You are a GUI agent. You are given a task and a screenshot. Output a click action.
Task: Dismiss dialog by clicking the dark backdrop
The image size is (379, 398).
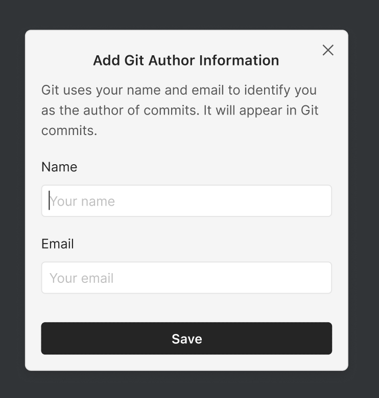[12, 205]
